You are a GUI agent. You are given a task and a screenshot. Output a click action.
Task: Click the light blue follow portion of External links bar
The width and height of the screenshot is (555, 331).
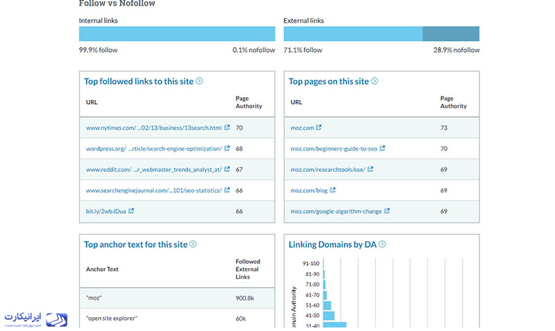pos(353,33)
